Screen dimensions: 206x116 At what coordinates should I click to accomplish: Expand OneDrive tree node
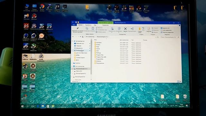72,63
